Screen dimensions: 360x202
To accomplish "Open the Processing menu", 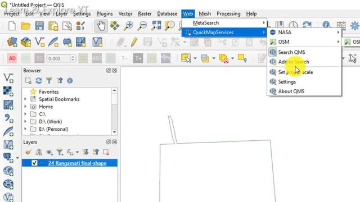I will pyautogui.click(x=228, y=13).
